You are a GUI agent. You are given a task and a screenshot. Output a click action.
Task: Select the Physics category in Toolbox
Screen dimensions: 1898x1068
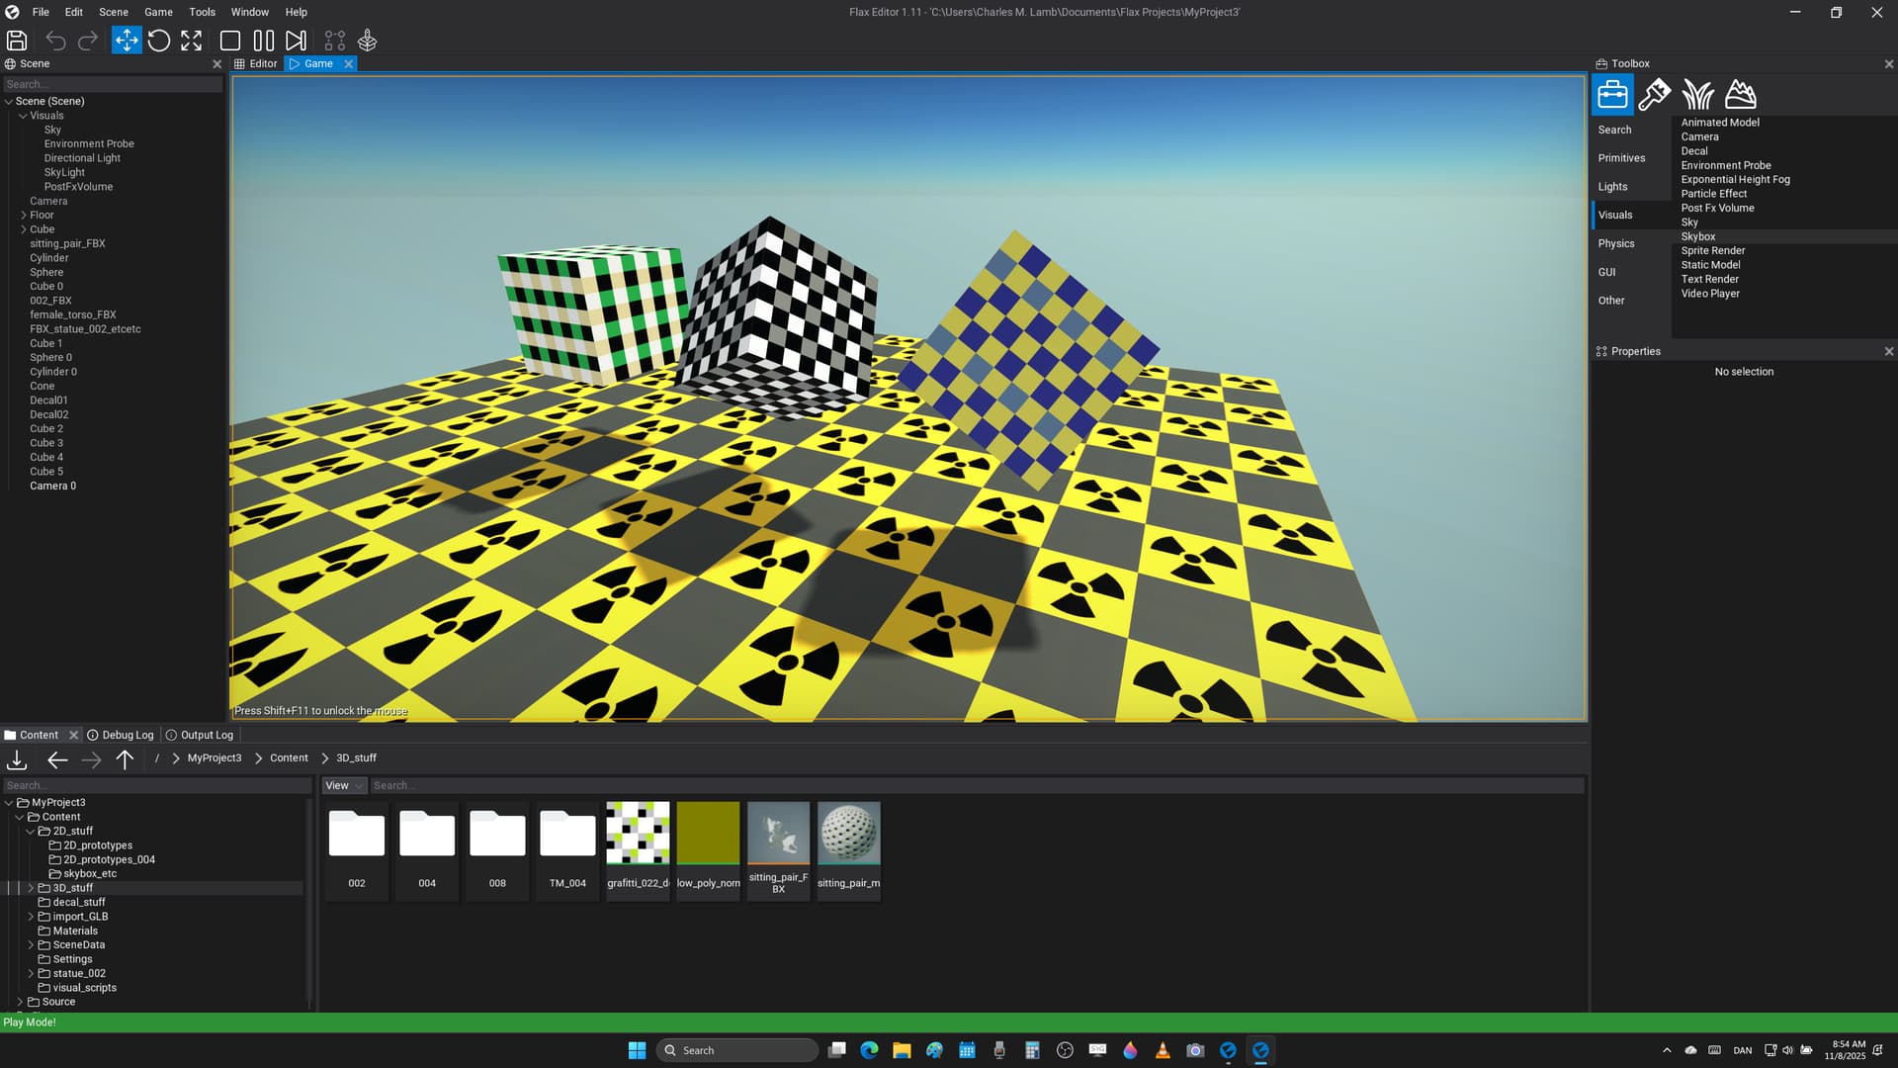tap(1616, 243)
